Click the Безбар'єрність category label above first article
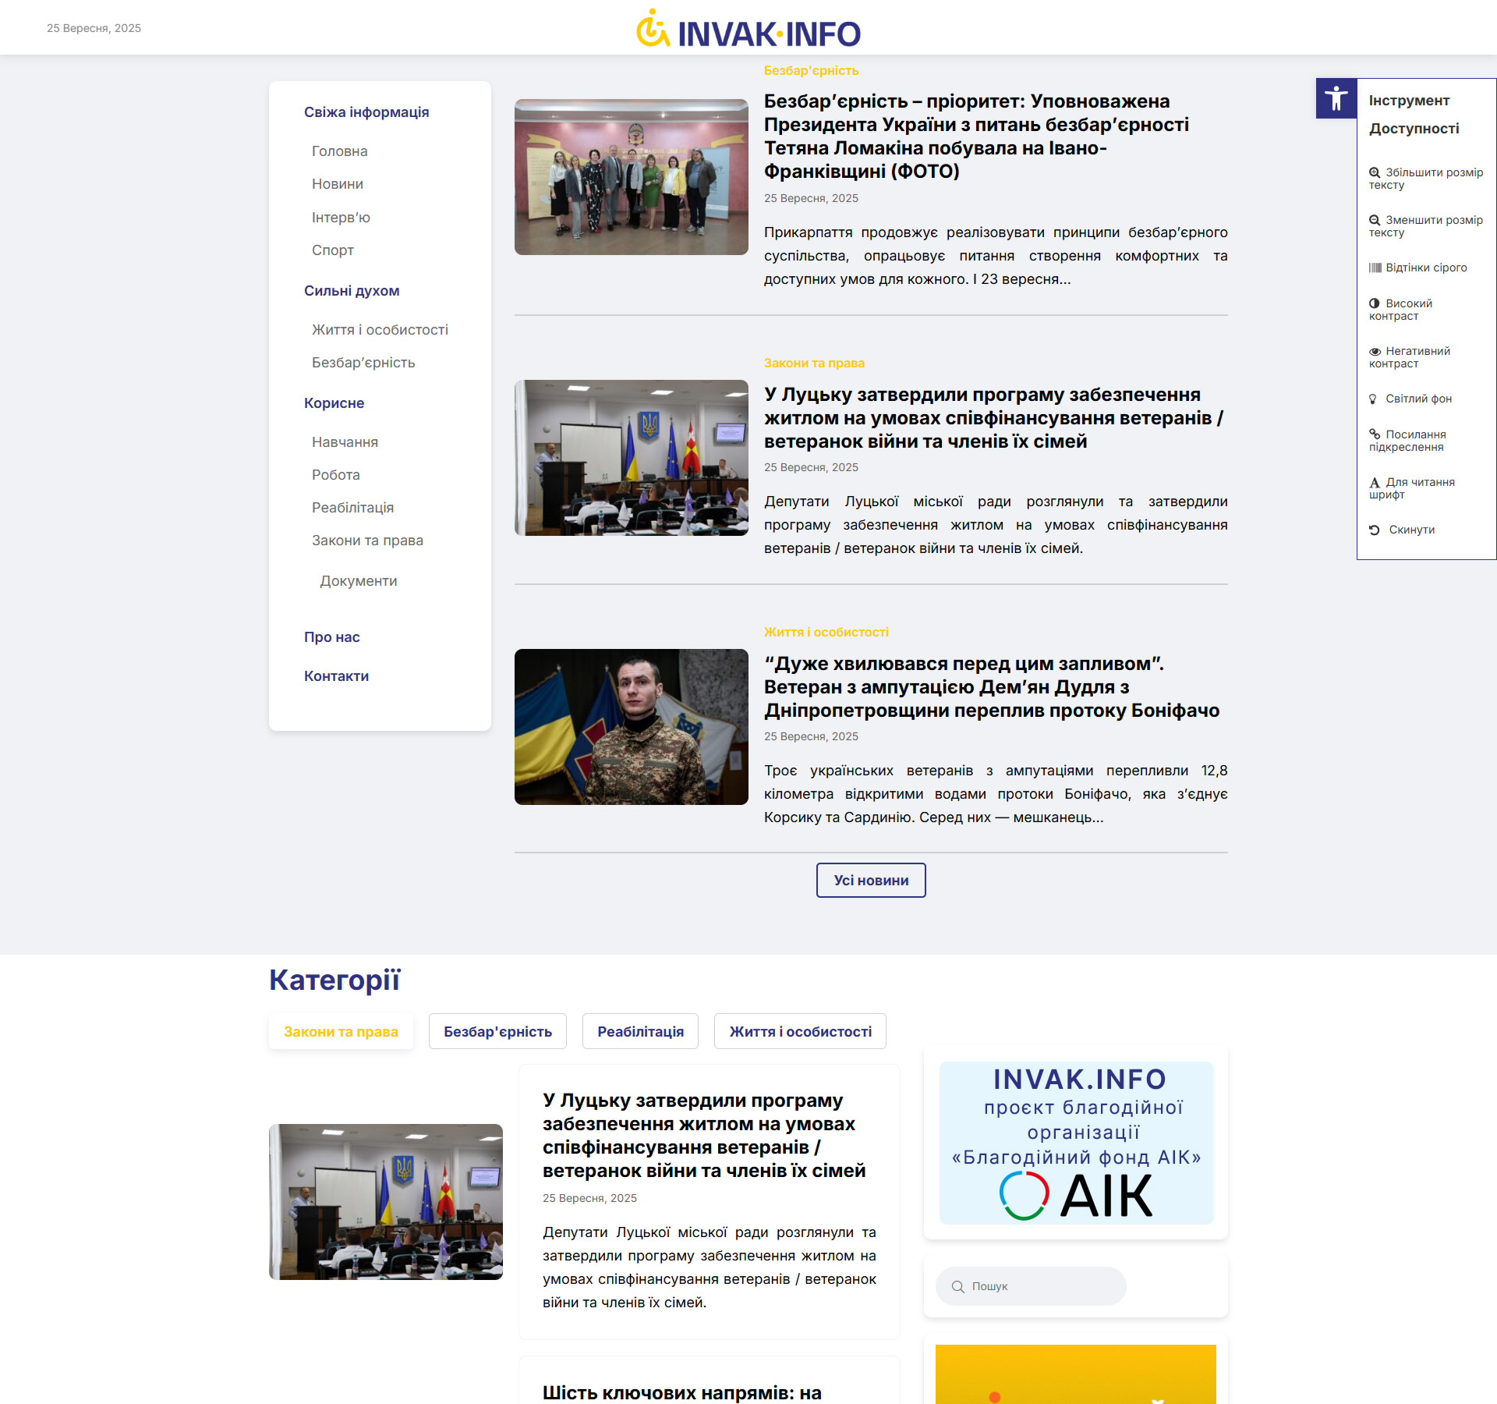This screenshot has width=1497, height=1404. click(x=811, y=70)
